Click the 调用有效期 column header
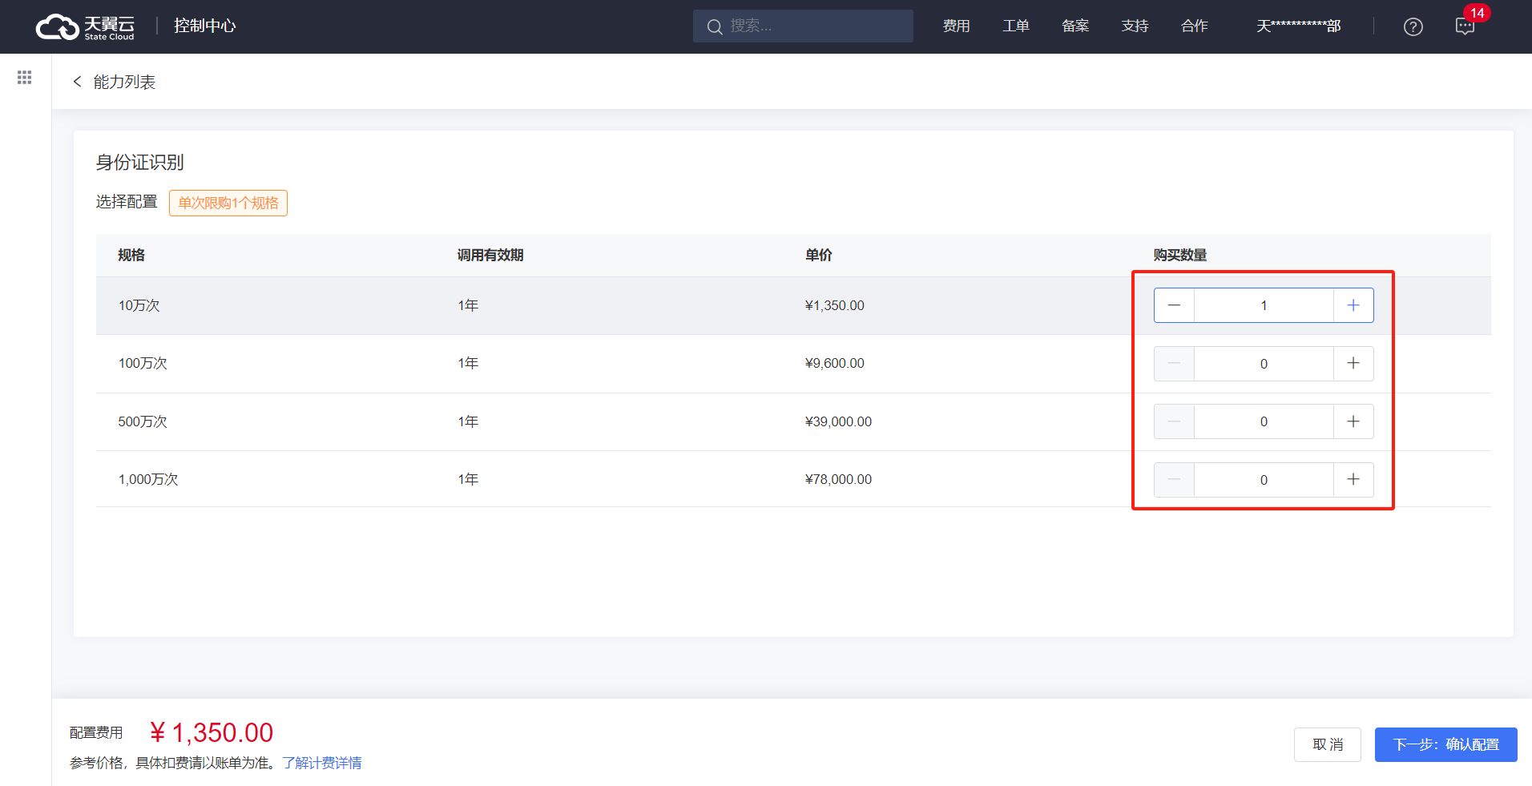 pos(490,255)
